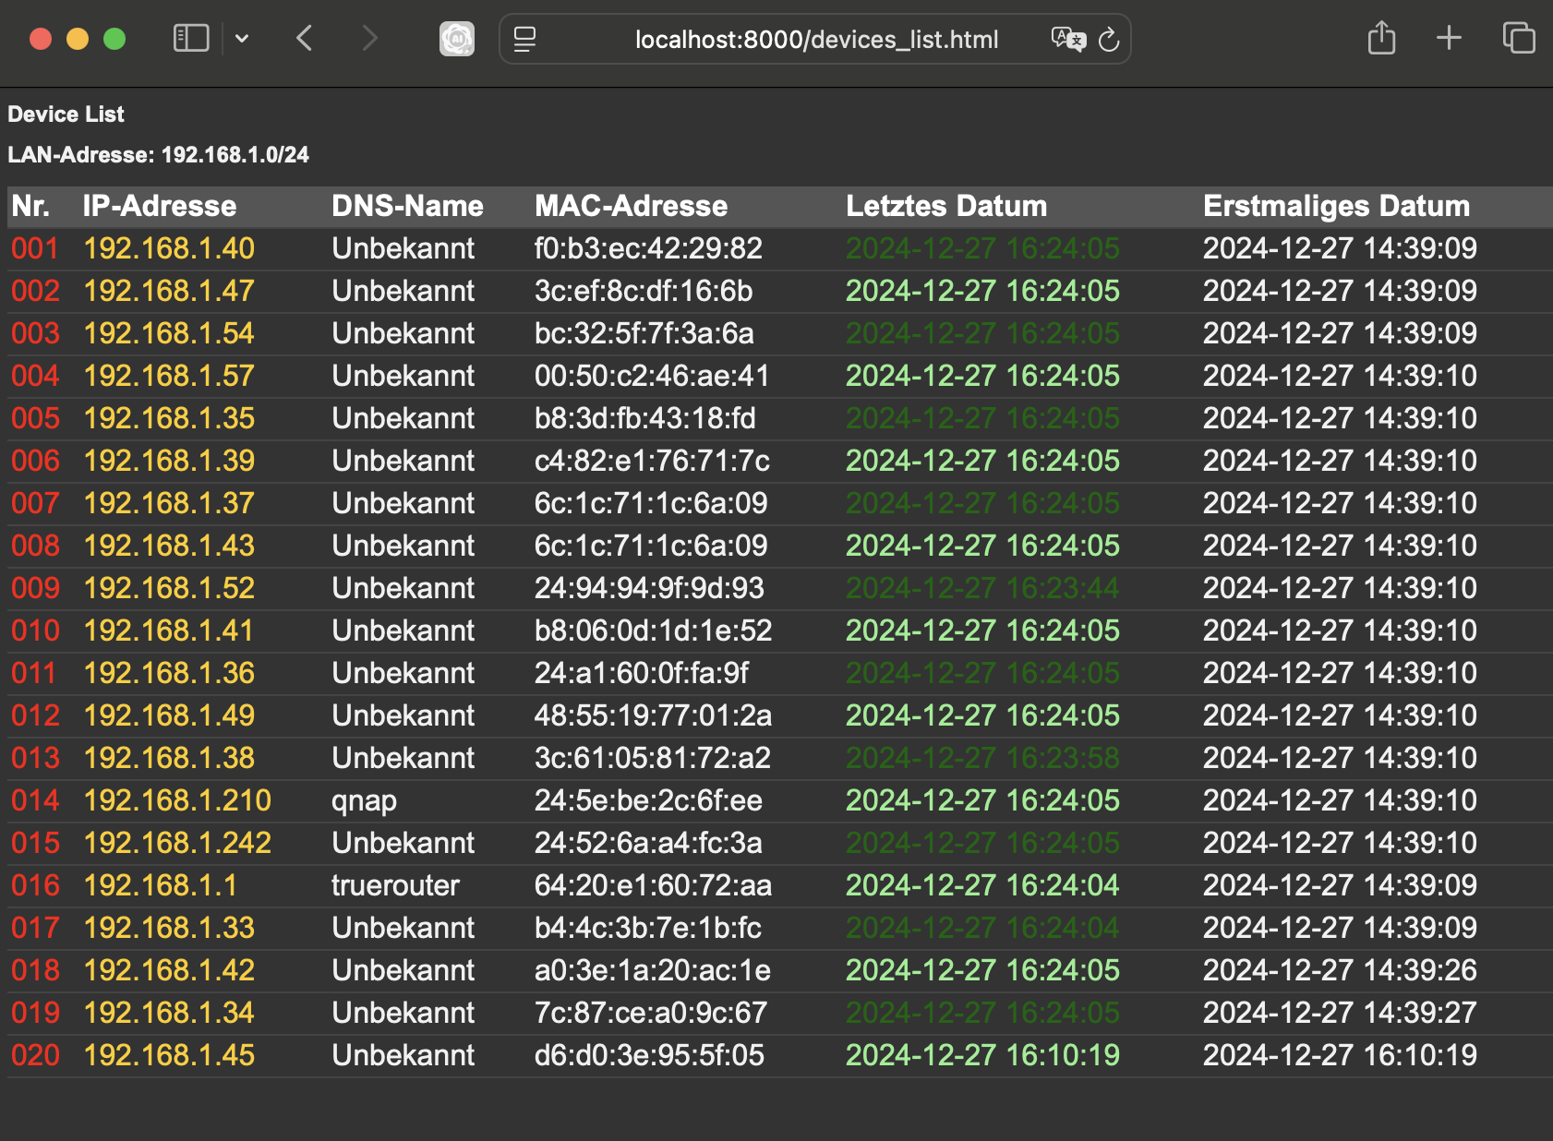The image size is (1553, 1141).
Task: Select IP address 192.168.1.40
Action: [x=169, y=248]
